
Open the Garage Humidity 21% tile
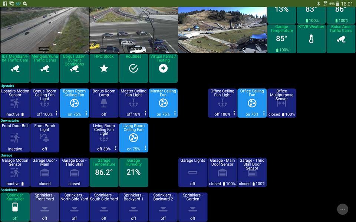tap(133, 172)
